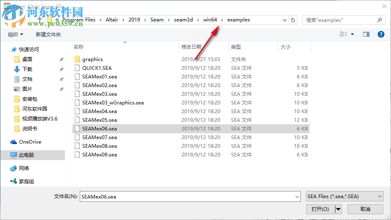391x220 pixels.
Task: Click the Pictures icon in sidebar
Action: click(x=17, y=89)
